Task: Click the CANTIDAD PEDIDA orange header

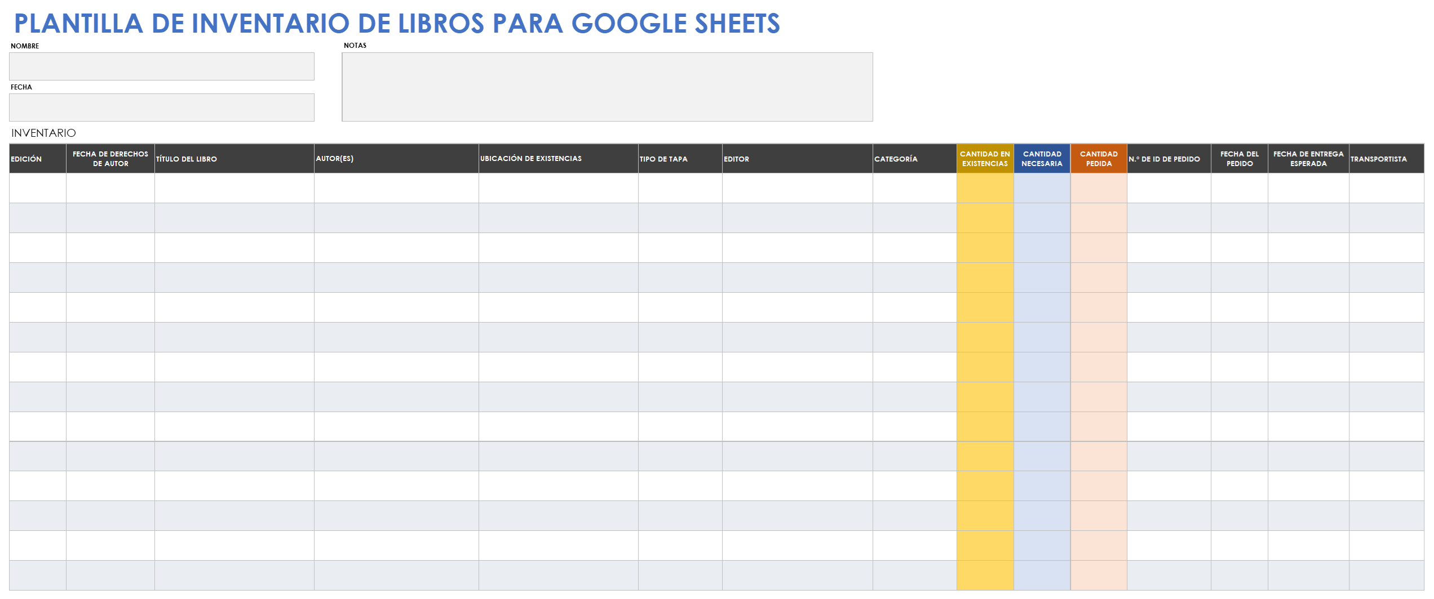Action: coord(1099,159)
